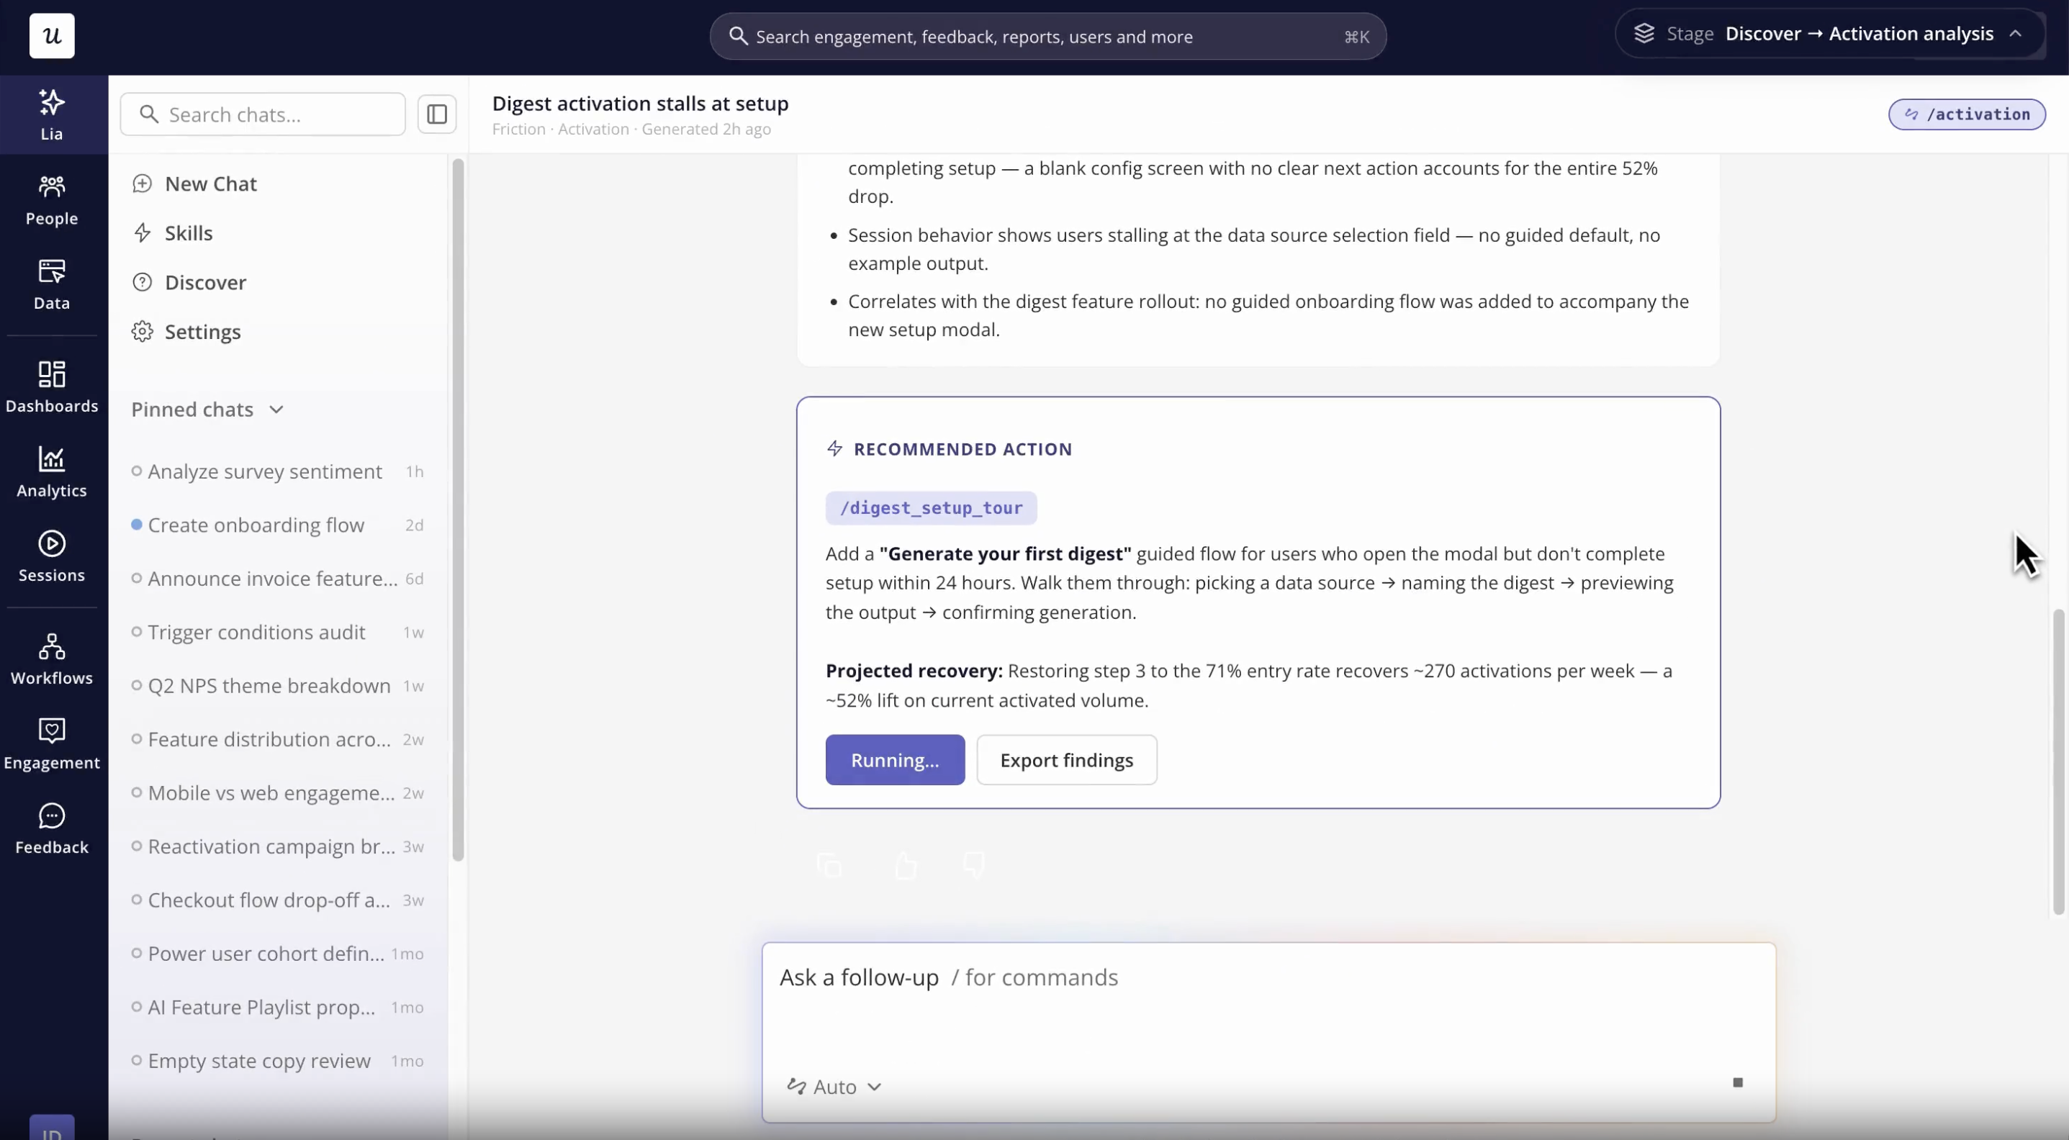Open the Create onboarding flow chat

(x=278, y=525)
